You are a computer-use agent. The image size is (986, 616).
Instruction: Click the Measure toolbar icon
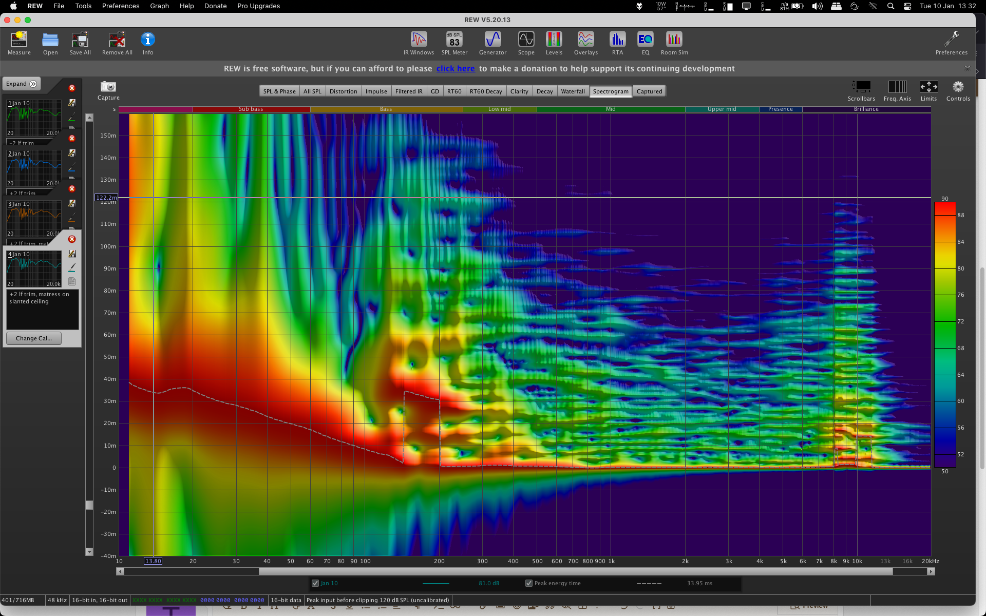point(19,43)
